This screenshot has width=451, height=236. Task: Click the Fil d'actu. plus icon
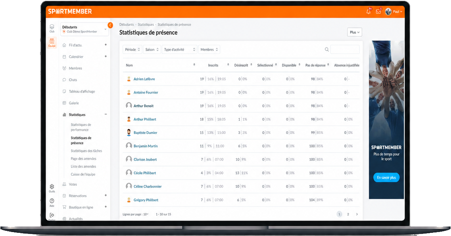tap(106, 45)
